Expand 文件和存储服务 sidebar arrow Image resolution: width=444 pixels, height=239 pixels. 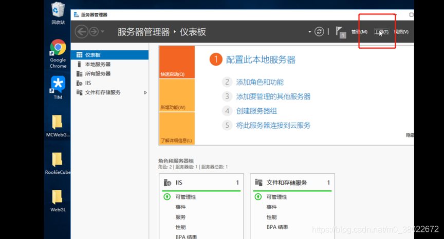145,93
